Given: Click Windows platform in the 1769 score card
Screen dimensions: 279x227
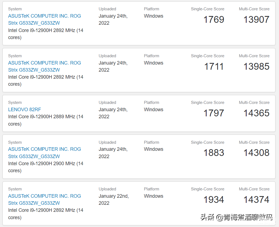Looking at the screenshot, I should pos(154,16).
